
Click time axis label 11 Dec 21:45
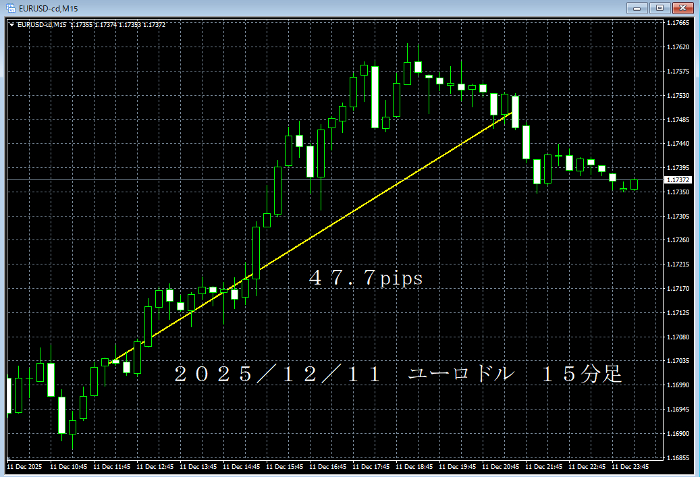(x=544, y=467)
